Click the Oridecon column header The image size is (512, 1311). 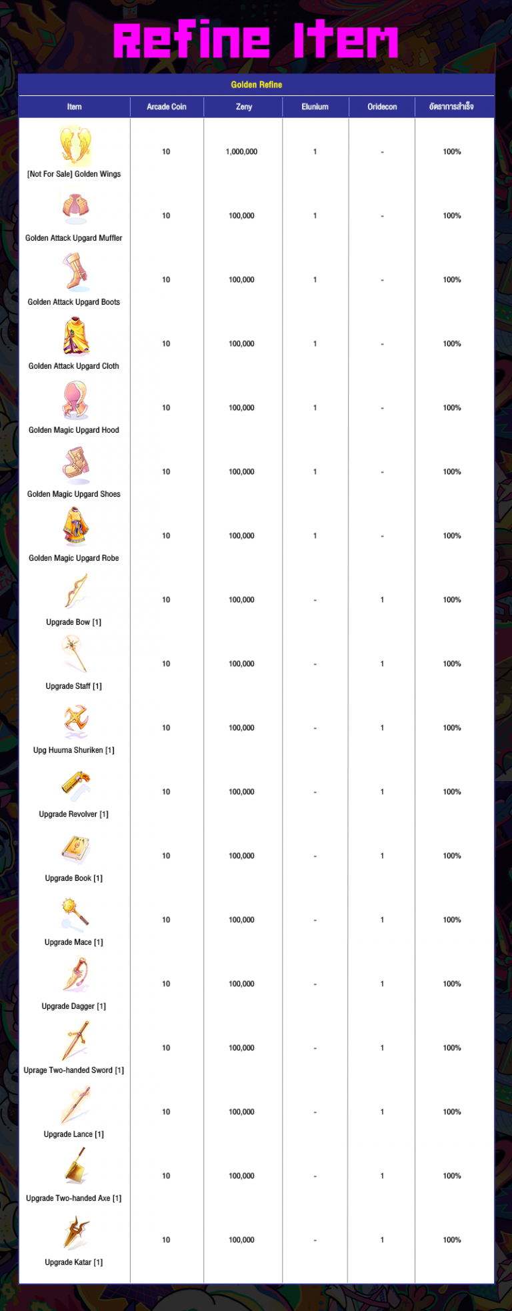(382, 107)
